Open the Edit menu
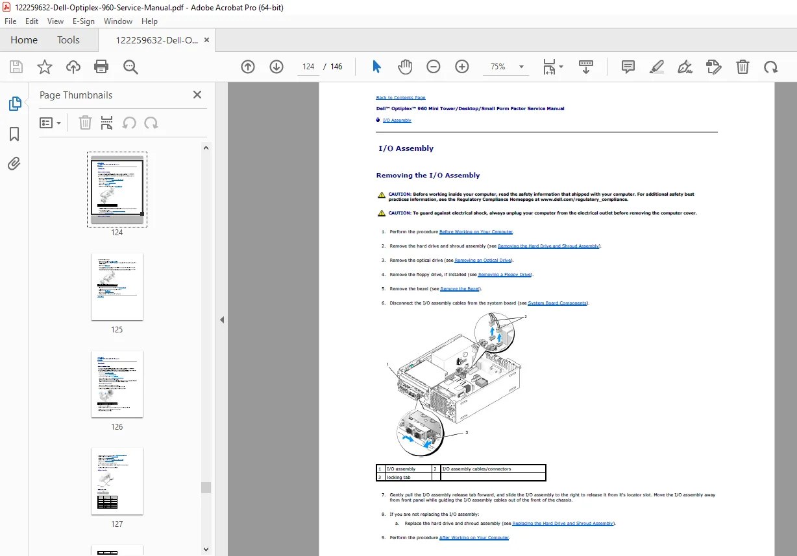 point(32,21)
